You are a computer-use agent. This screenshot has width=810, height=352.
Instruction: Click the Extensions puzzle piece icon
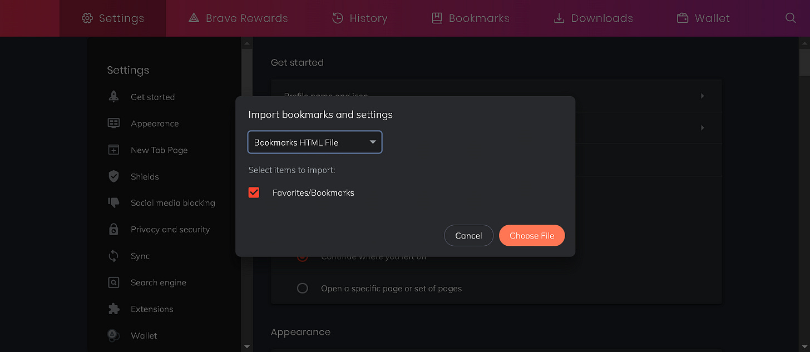tap(113, 309)
